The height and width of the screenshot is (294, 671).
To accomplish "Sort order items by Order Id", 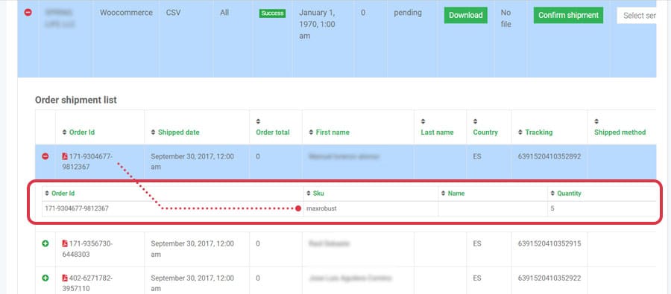I will point(60,194).
